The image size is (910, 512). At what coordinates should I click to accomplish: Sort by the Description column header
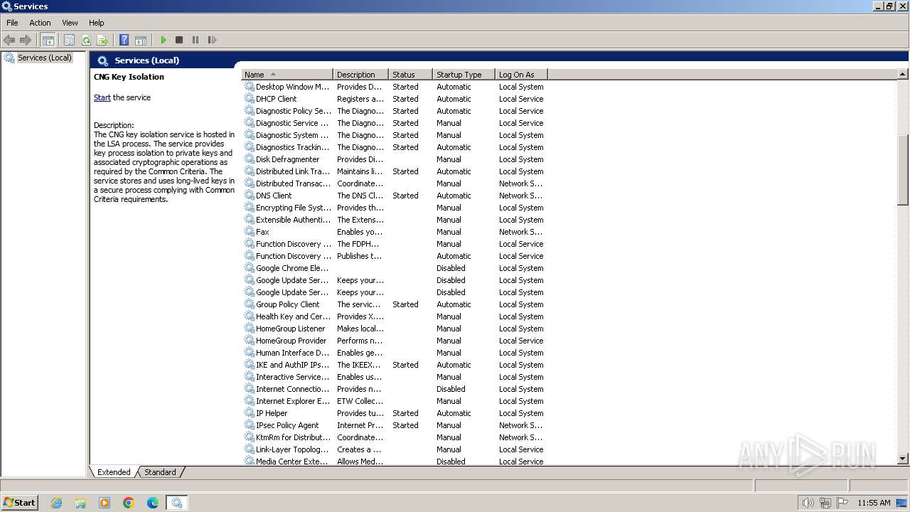tap(360, 75)
